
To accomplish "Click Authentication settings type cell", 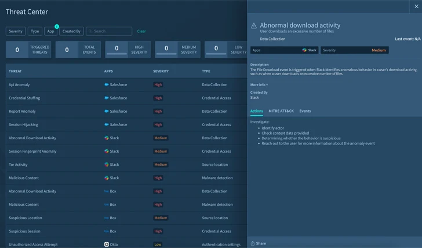I will point(221,244).
